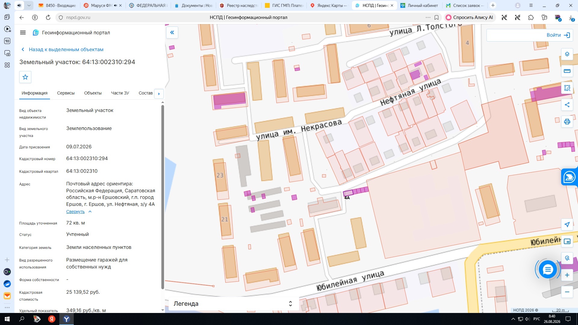Open the Части ЗУ tab
Viewport: 578px width, 325px height.
pyautogui.click(x=120, y=93)
